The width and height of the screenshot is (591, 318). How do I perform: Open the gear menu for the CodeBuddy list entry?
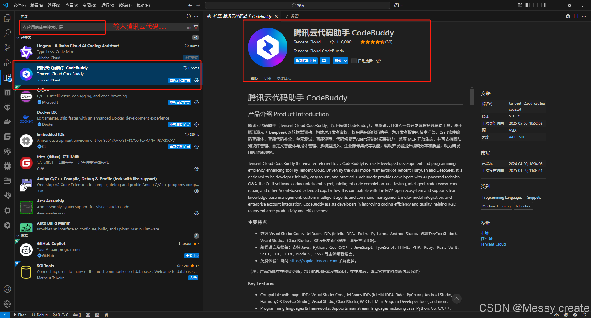coord(196,80)
